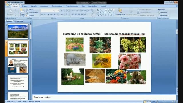The width and height of the screenshot is (183, 103).
Task: Open the Design (Дизайн) ribbon tab
Action: click(34, 6)
